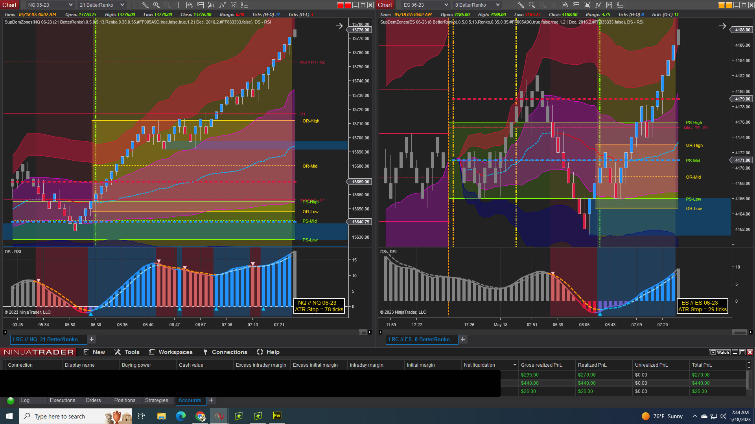Click NQ chart horizontal scrollbar thumb
The width and height of the screenshot is (755, 424).
[x=363, y=332]
